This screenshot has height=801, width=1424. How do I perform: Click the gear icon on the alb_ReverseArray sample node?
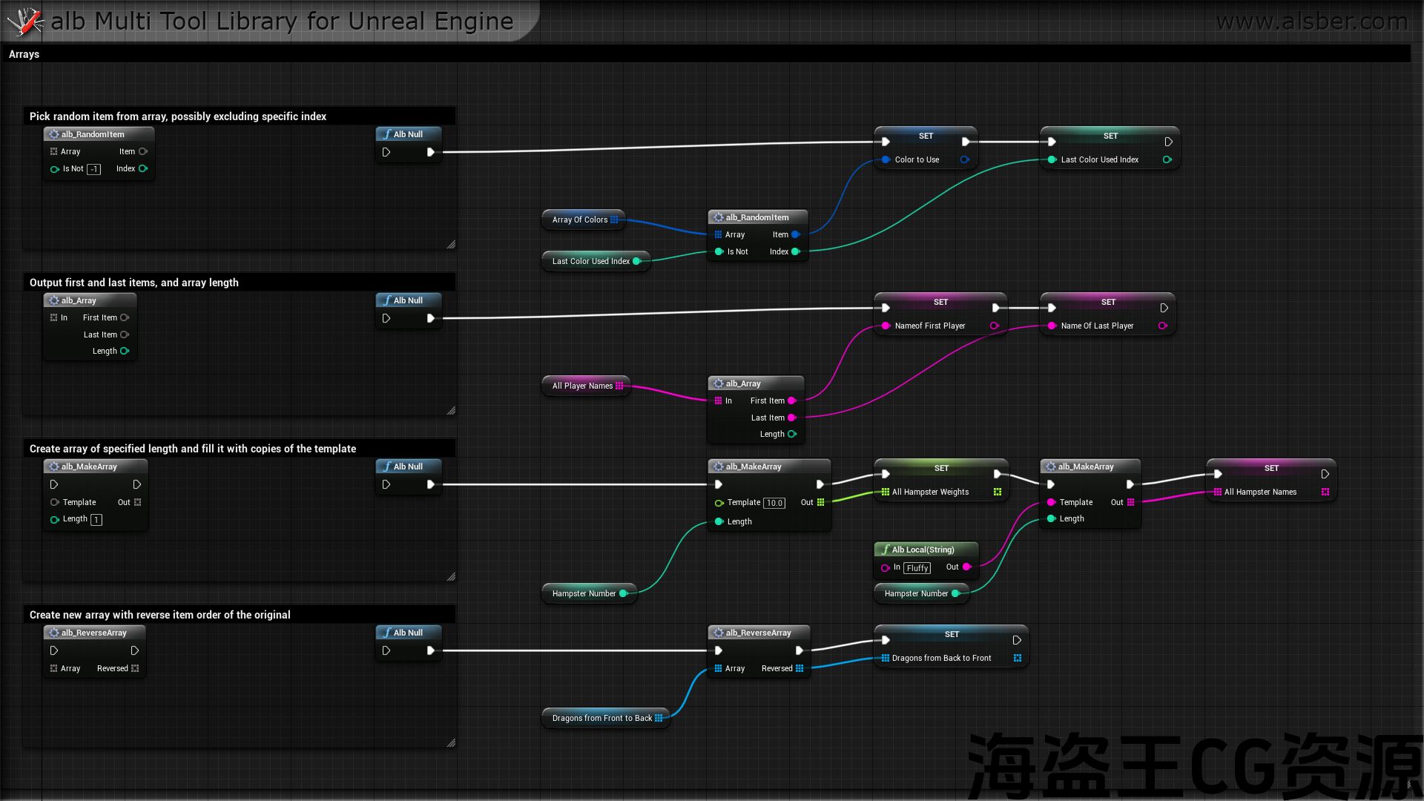pos(54,633)
